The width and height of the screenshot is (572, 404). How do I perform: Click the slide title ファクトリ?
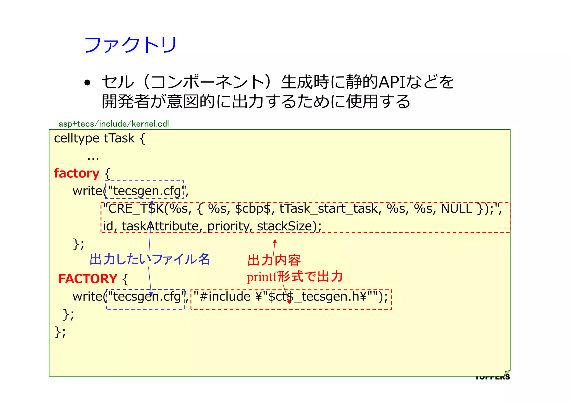pos(130,45)
